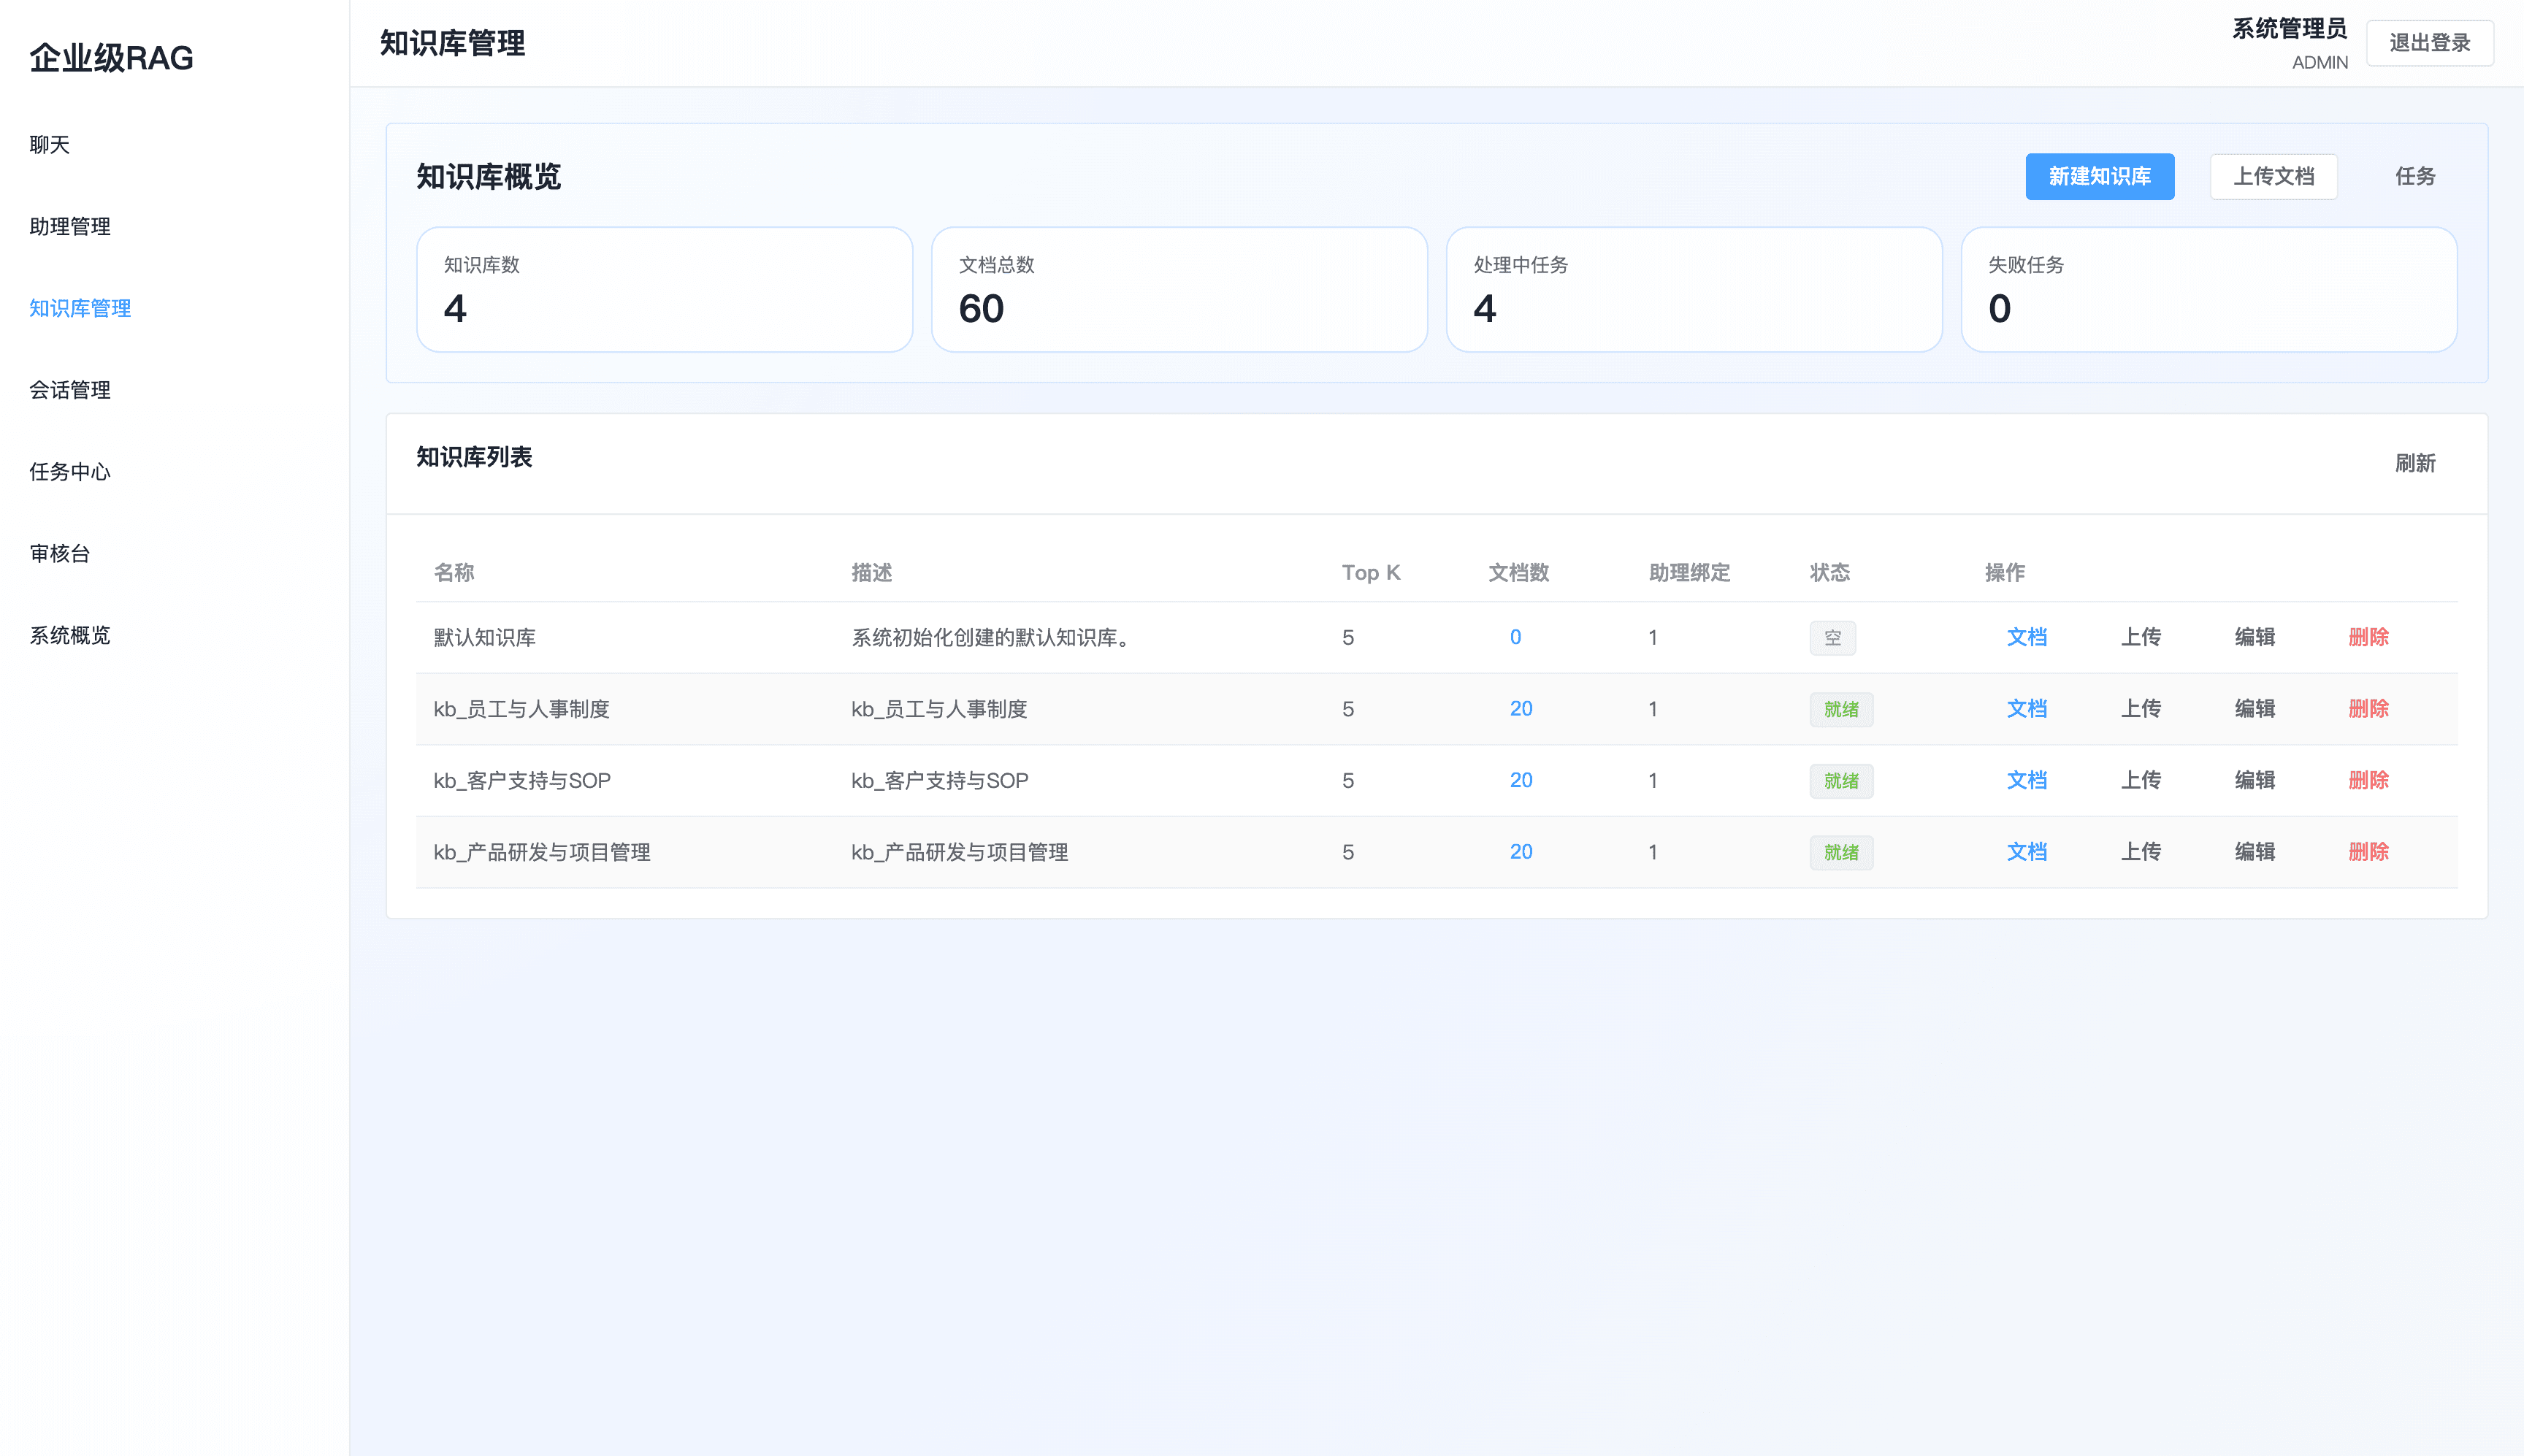The width and height of the screenshot is (2524, 1456).
Task: Click the 状态 column header
Action: [1829, 572]
